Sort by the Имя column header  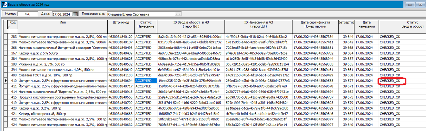pos(63,22)
